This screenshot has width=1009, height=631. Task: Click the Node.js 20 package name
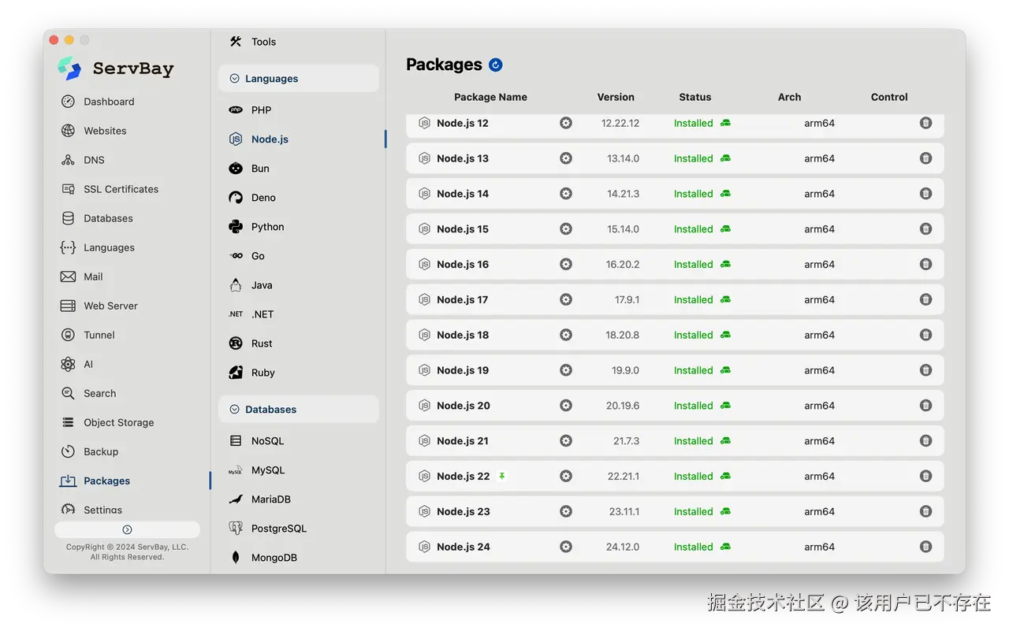click(464, 406)
